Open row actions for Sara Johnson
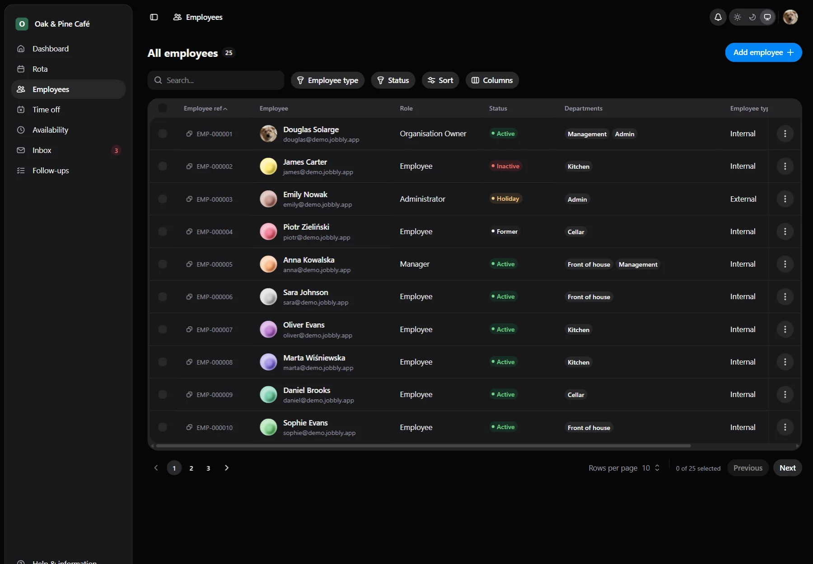813x564 pixels. (x=785, y=296)
